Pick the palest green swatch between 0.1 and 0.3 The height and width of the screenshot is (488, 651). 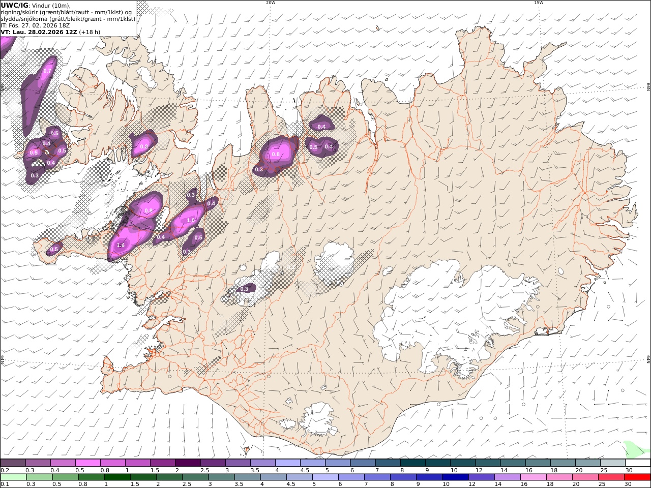coord(13,477)
